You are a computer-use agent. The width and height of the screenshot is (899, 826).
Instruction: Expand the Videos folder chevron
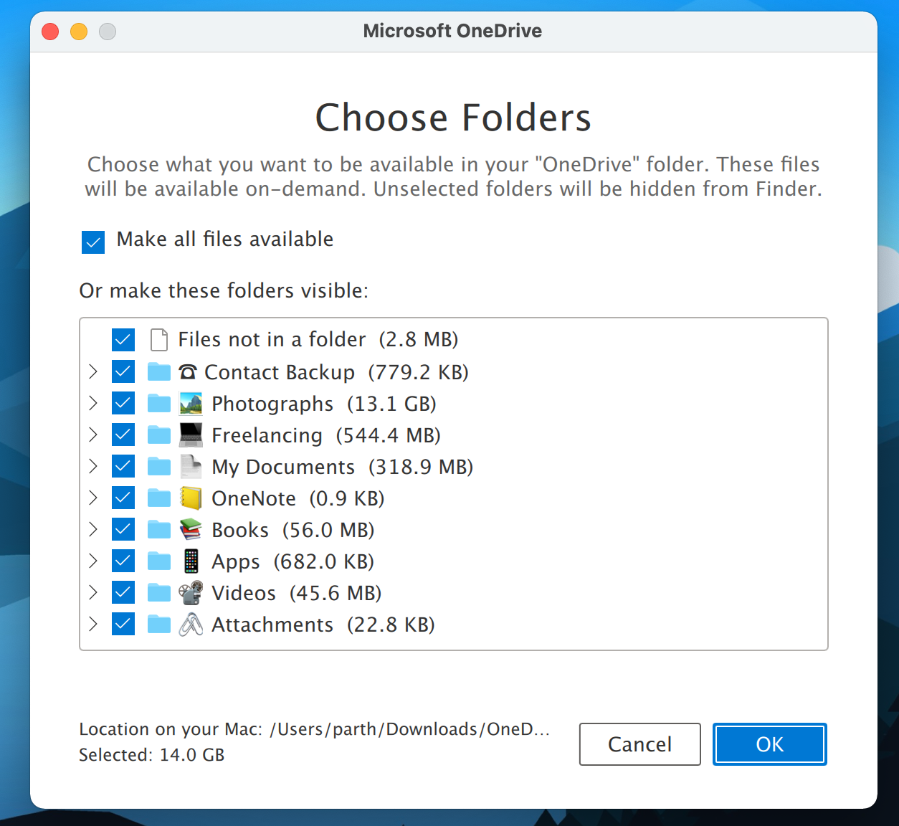(x=92, y=592)
